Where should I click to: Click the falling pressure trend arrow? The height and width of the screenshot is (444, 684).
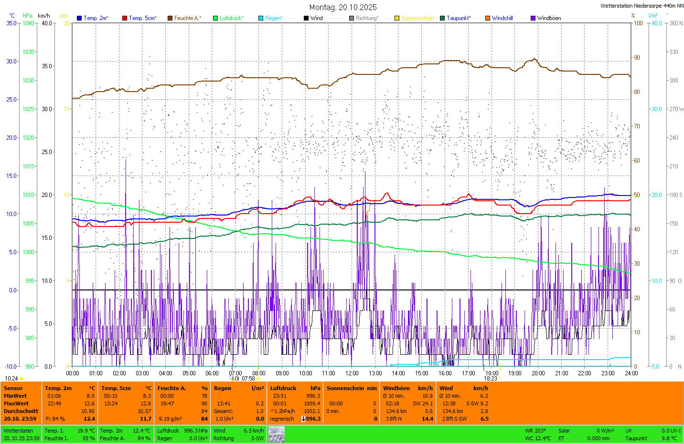click(303, 419)
